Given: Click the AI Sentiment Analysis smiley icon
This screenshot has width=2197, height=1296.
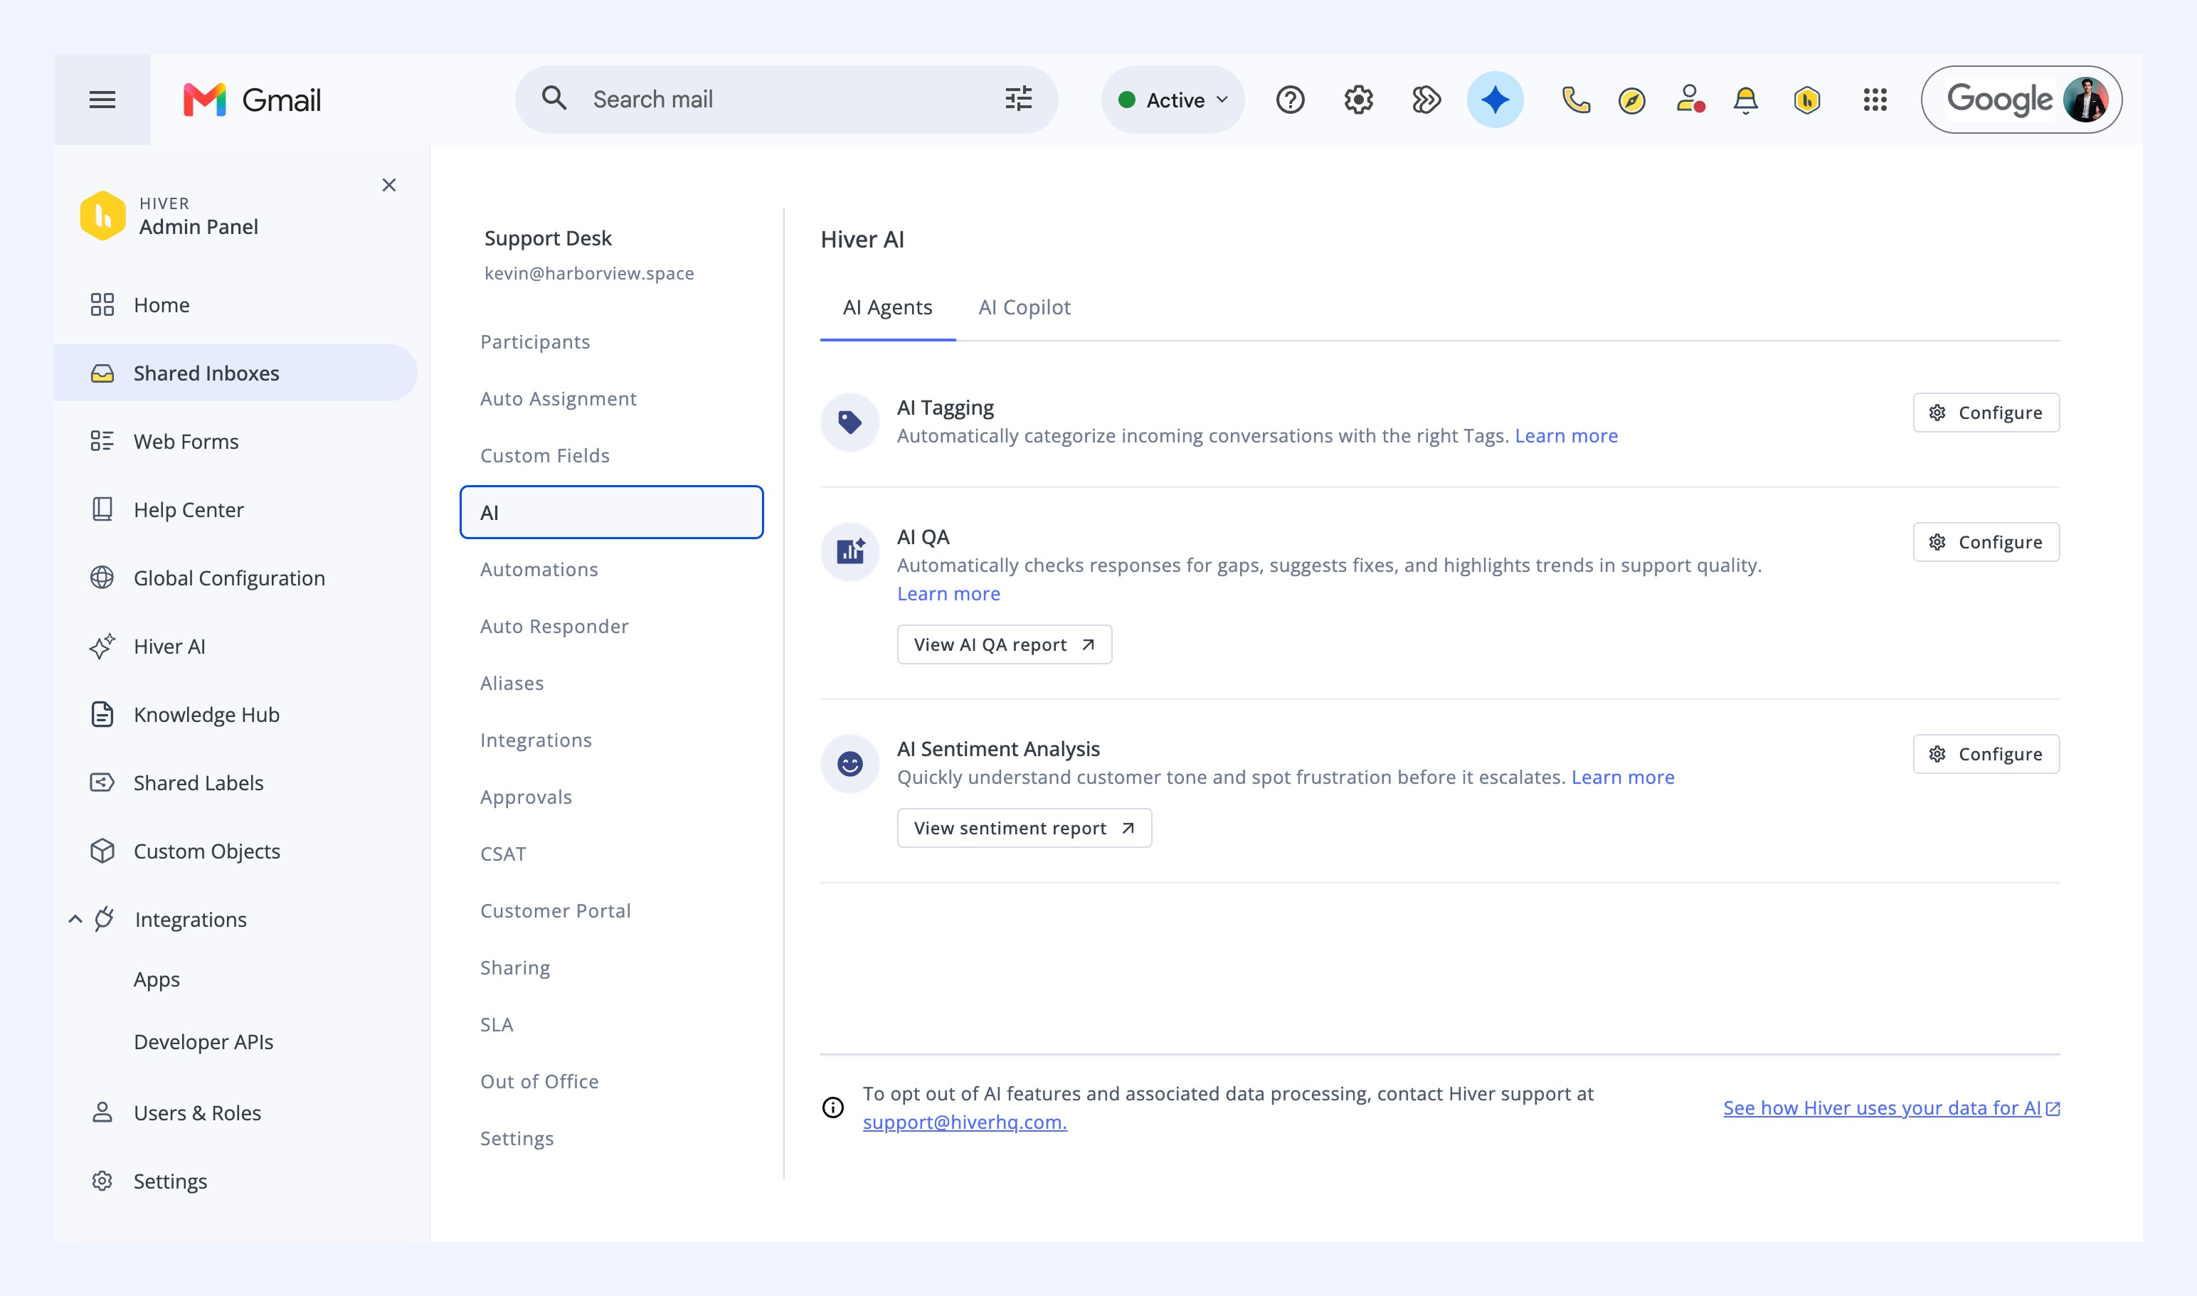Looking at the screenshot, I should coord(850,763).
